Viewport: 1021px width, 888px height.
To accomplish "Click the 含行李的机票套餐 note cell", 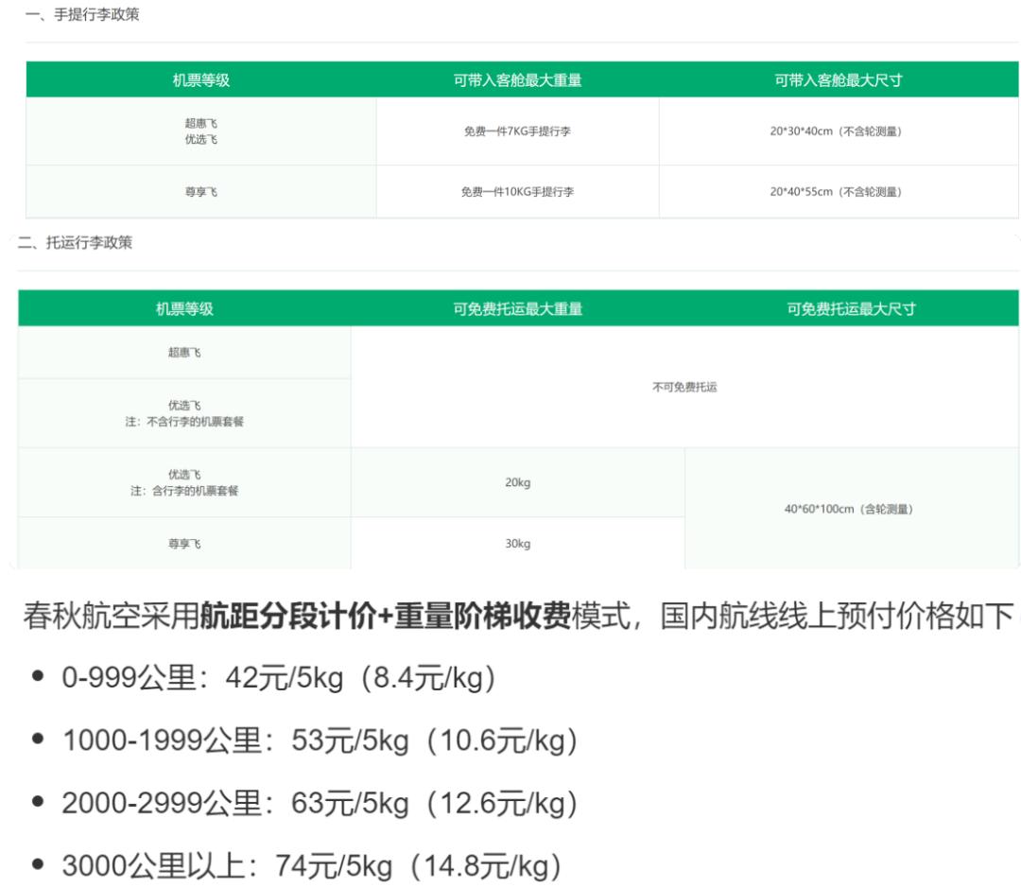I will pyautogui.click(x=184, y=482).
